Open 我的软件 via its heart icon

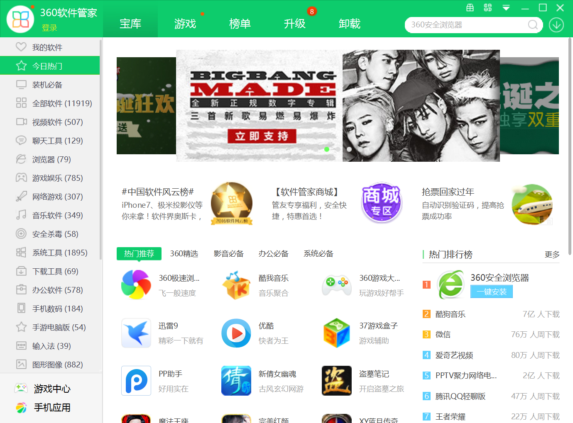point(21,47)
